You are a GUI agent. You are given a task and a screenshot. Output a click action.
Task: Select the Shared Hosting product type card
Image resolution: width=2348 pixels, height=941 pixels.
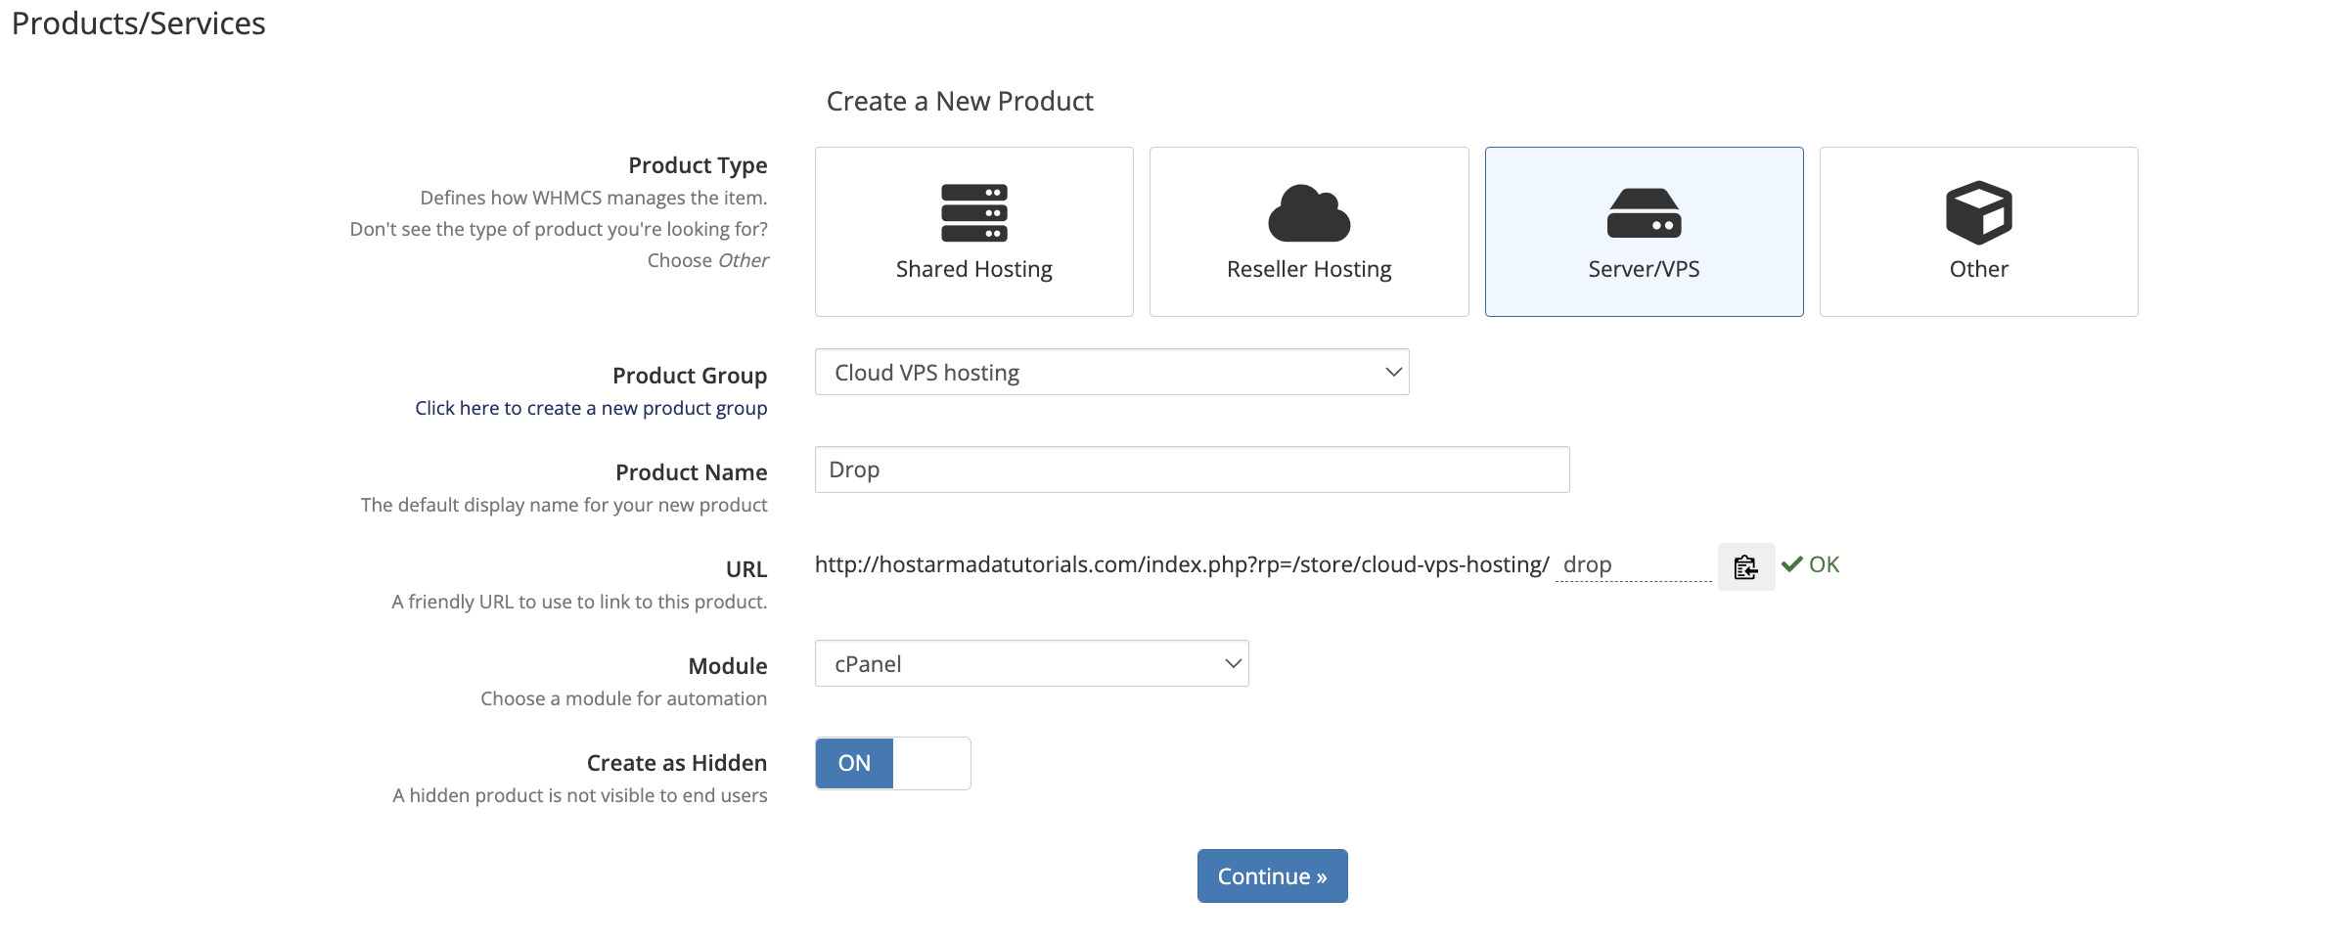click(x=973, y=232)
